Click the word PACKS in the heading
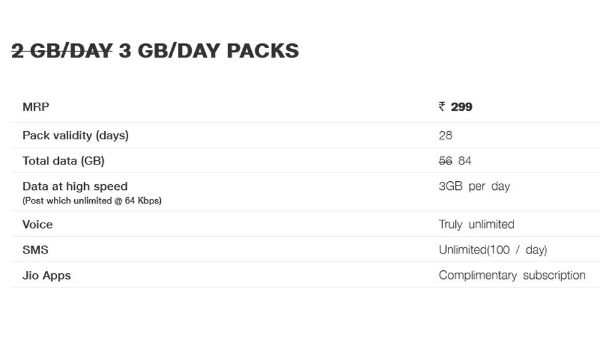600x337 pixels. point(263,51)
